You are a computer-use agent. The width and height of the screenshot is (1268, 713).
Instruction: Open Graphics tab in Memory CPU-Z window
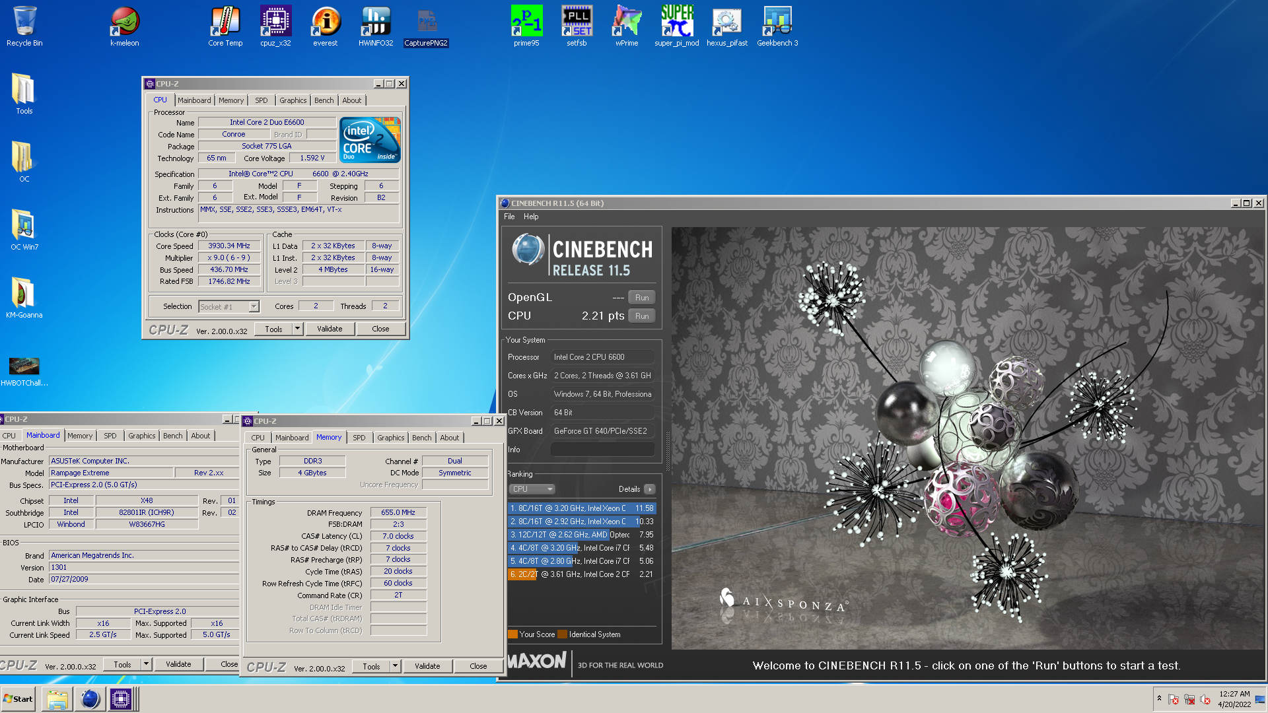(x=390, y=438)
